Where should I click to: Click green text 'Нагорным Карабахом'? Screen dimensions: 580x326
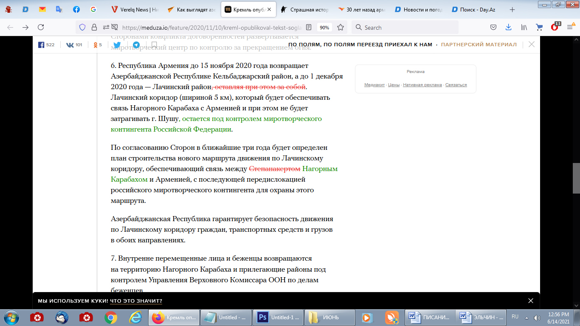(225, 174)
